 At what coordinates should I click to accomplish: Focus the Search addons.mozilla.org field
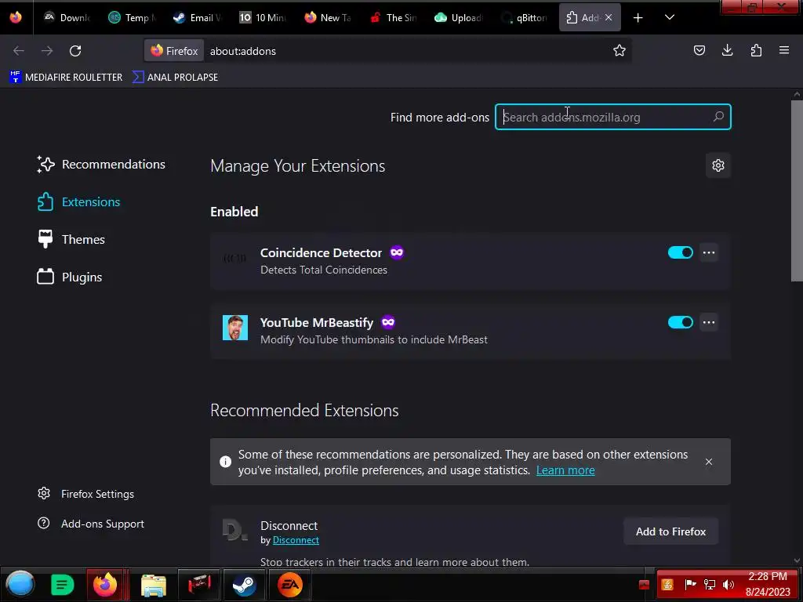click(x=613, y=117)
